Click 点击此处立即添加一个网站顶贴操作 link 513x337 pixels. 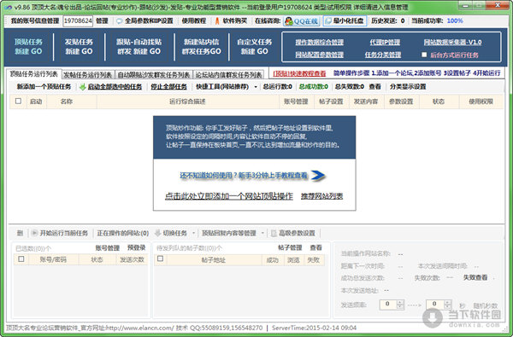(x=228, y=196)
